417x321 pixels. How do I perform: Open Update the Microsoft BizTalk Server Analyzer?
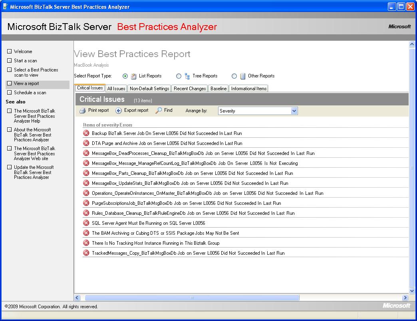coord(34,172)
